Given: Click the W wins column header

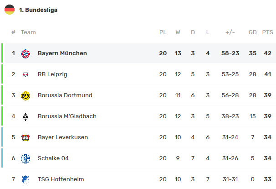Looking at the screenshot, I should [178, 32].
